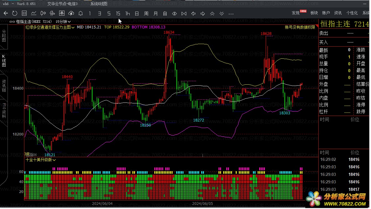Click the MID 18415.21 value
This screenshot has width=371, height=209.
pos(89,27)
